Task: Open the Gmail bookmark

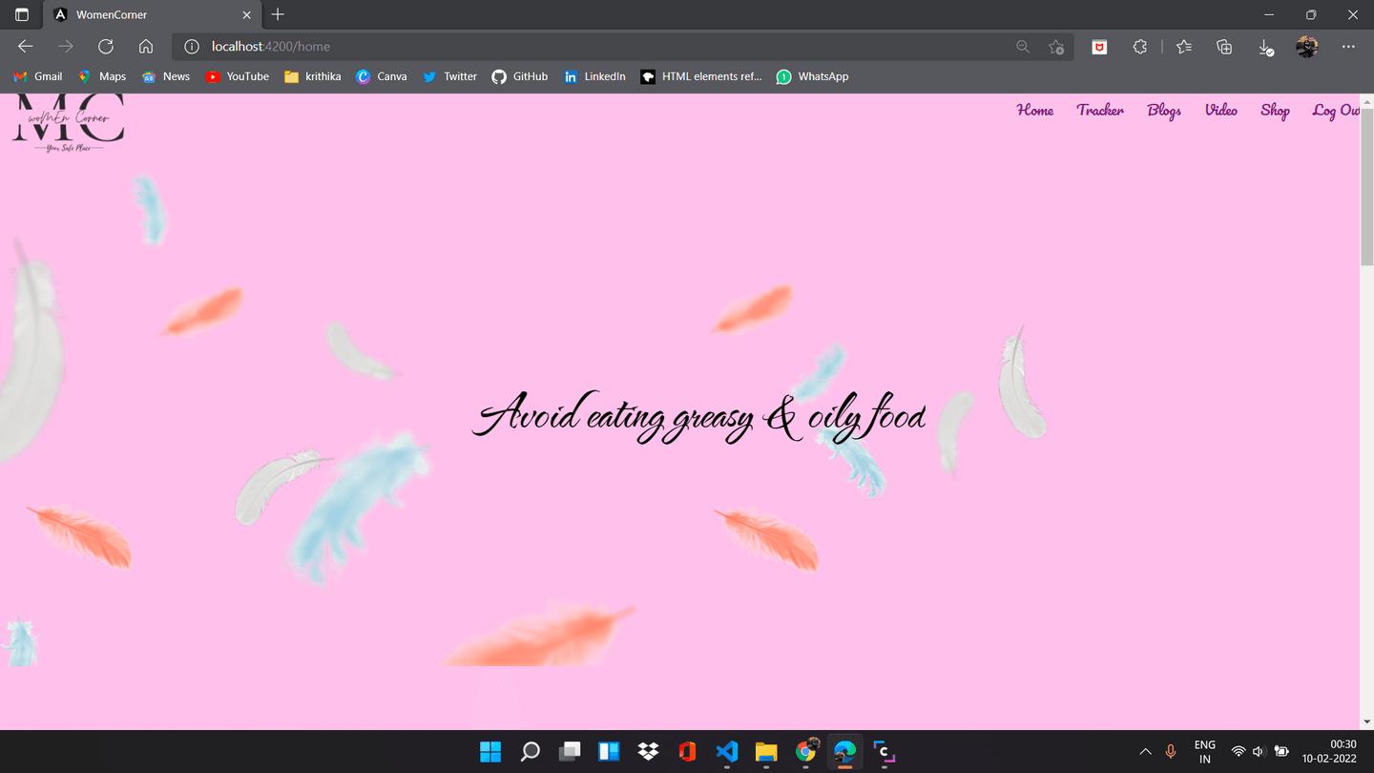Action: click(38, 76)
